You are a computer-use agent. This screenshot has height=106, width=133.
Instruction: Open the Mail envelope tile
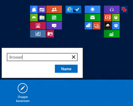pos(93,17)
